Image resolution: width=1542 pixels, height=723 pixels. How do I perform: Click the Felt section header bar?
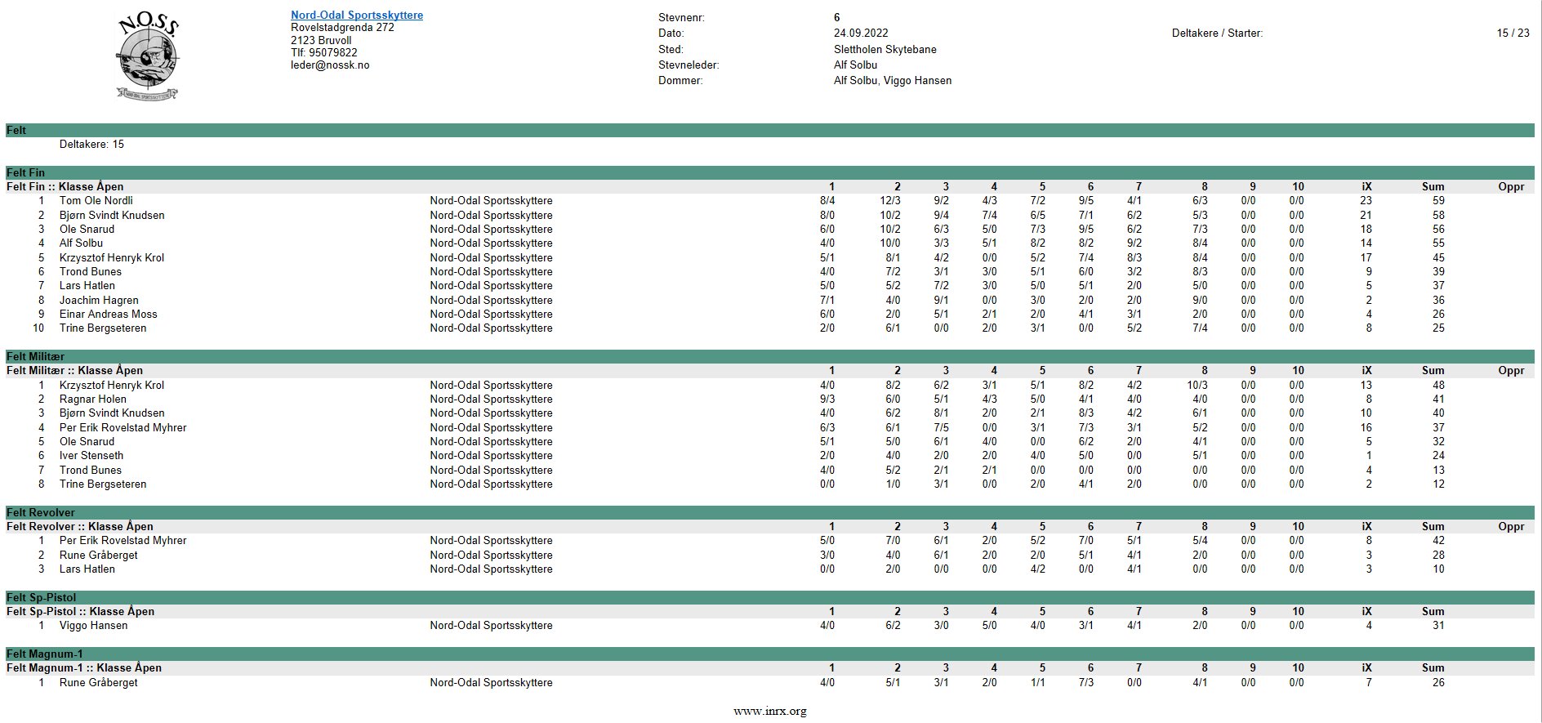770,131
